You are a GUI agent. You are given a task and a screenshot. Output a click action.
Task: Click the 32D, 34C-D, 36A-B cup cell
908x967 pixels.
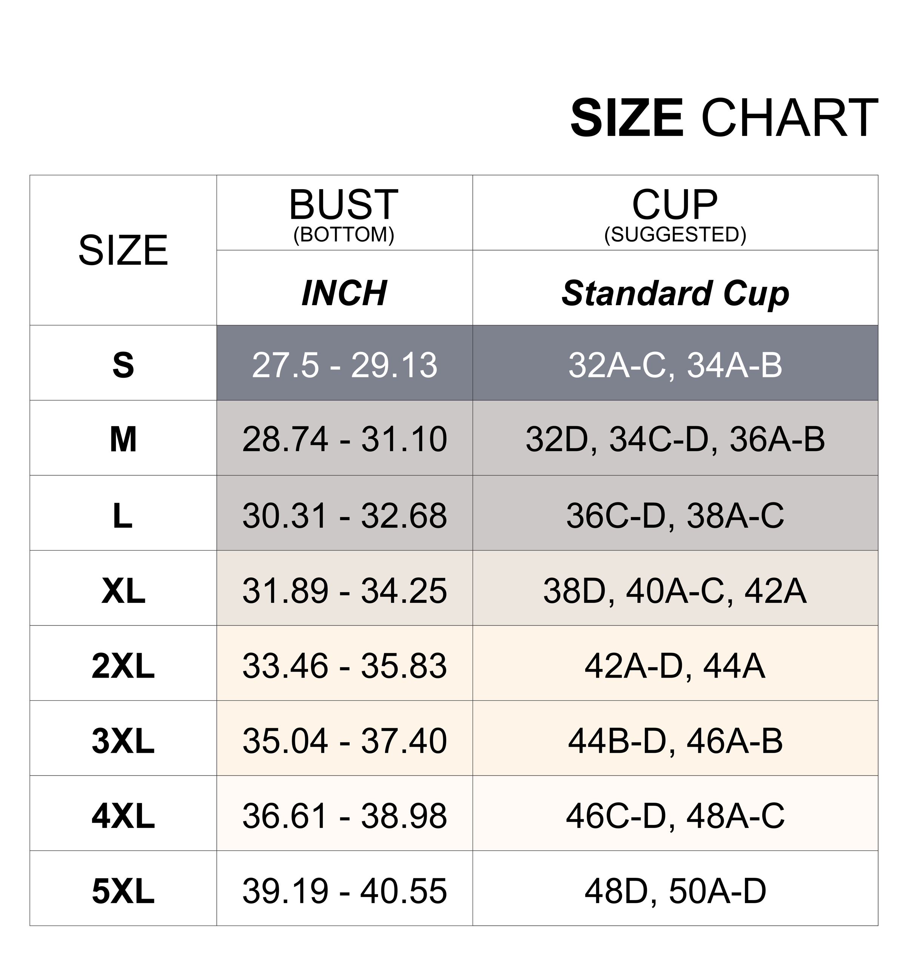[x=675, y=438]
